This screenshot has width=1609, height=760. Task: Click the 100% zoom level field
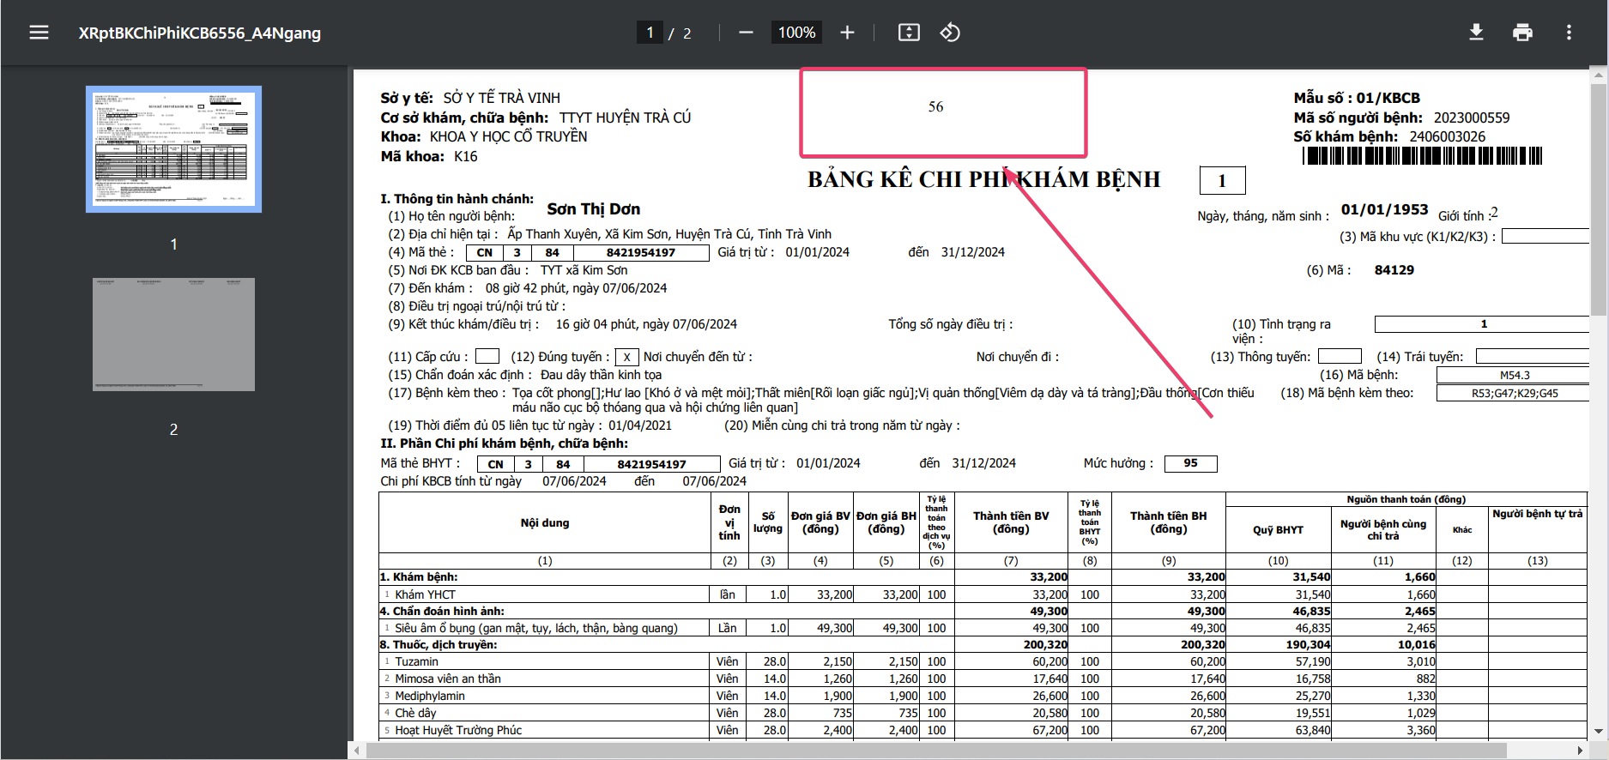[x=796, y=33]
